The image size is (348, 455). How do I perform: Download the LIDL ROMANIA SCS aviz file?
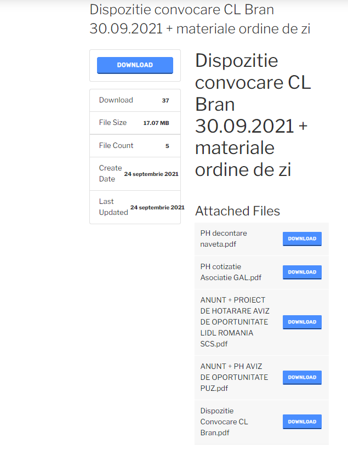click(x=302, y=322)
